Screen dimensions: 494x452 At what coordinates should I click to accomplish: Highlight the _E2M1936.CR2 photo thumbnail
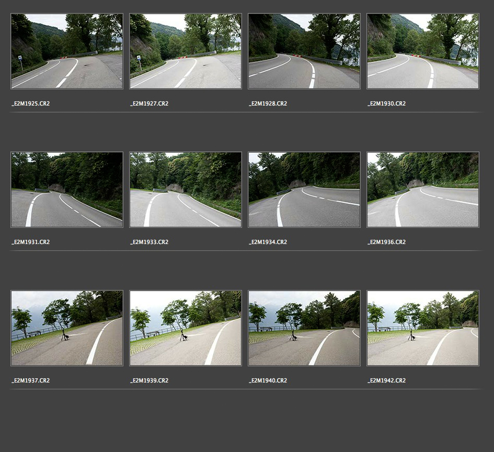tap(423, 190)
